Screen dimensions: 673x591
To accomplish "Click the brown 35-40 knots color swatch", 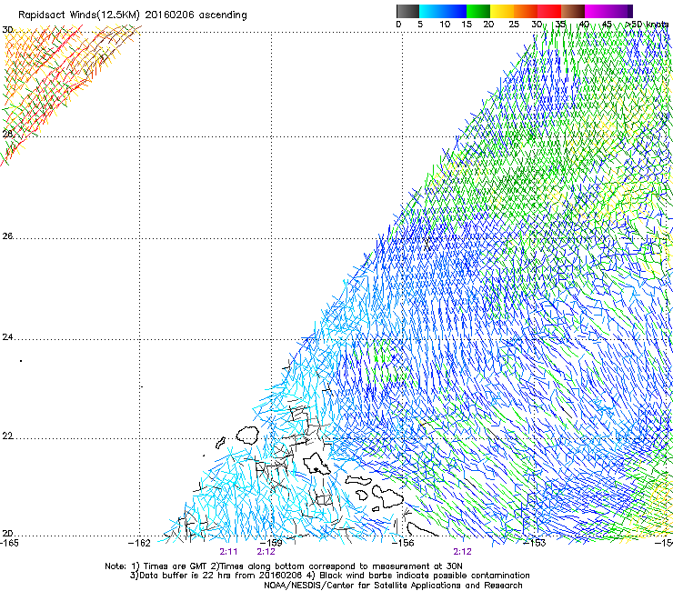I will pyautogui.click(x=573, y=11).
